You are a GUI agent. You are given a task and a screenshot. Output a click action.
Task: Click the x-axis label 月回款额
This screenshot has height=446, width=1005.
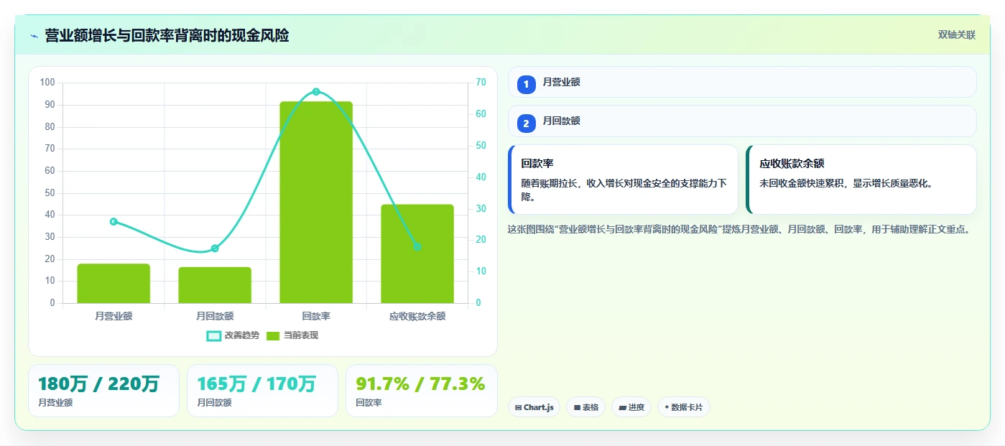point(215,316)
